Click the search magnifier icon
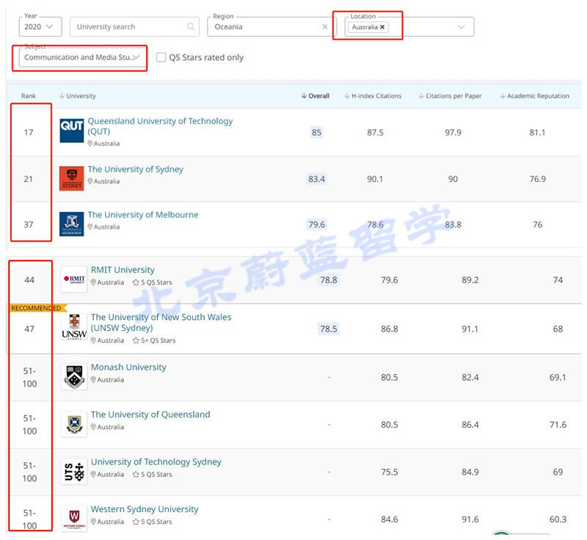The image size is (587, 540). 191,27
